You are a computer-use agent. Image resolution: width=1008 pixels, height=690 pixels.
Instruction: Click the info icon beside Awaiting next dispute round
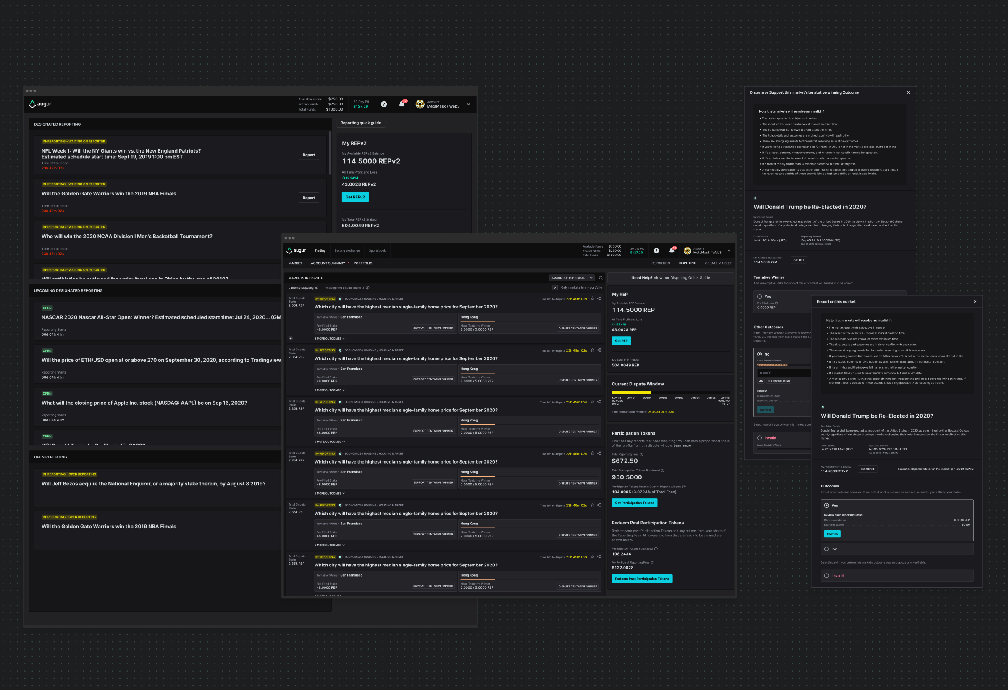click(368, 288)
